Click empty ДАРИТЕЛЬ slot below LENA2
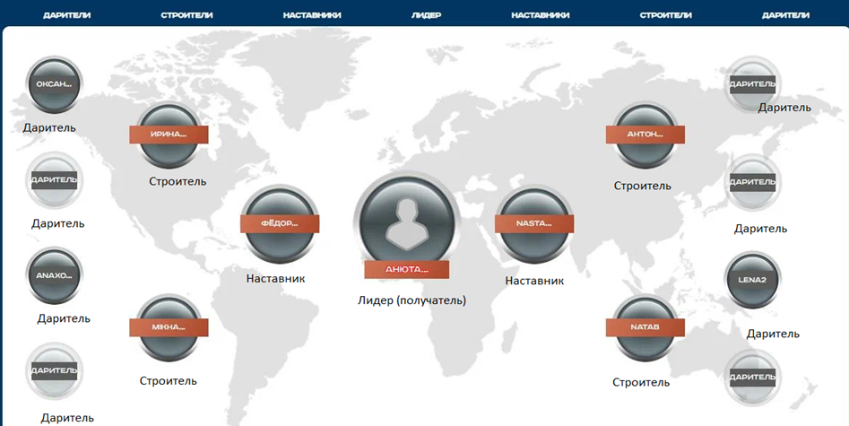849x426 pixels. (752, 378)
